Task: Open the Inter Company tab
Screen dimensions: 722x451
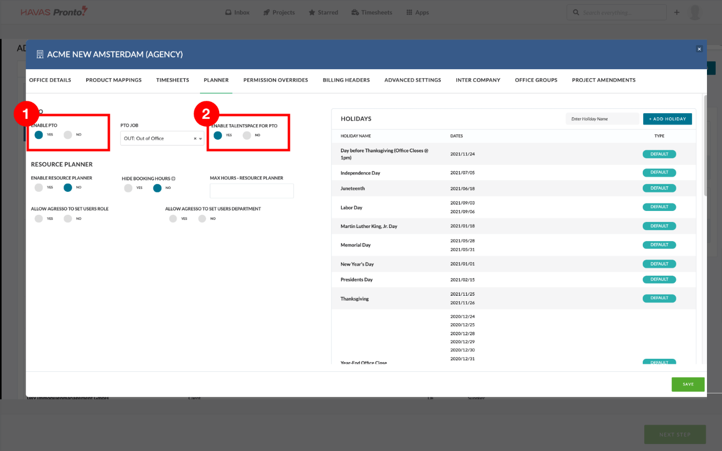Action: pyautogui.click(x=478, y=80)
